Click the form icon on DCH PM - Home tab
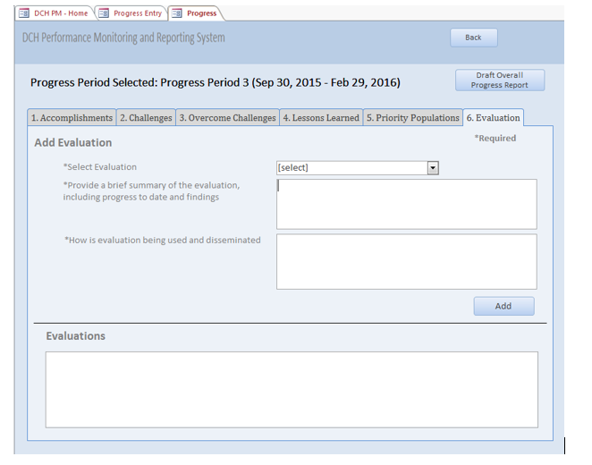This screenshot has width=592, height=465. pyautogui.click(x=24, y=13)
